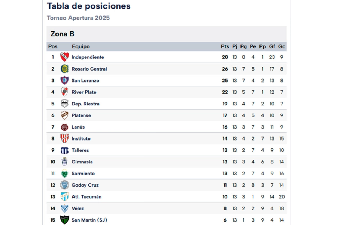Click the Talleres striped crest icon
This screenshot has height=225, width=337.
tap(64, 150)
